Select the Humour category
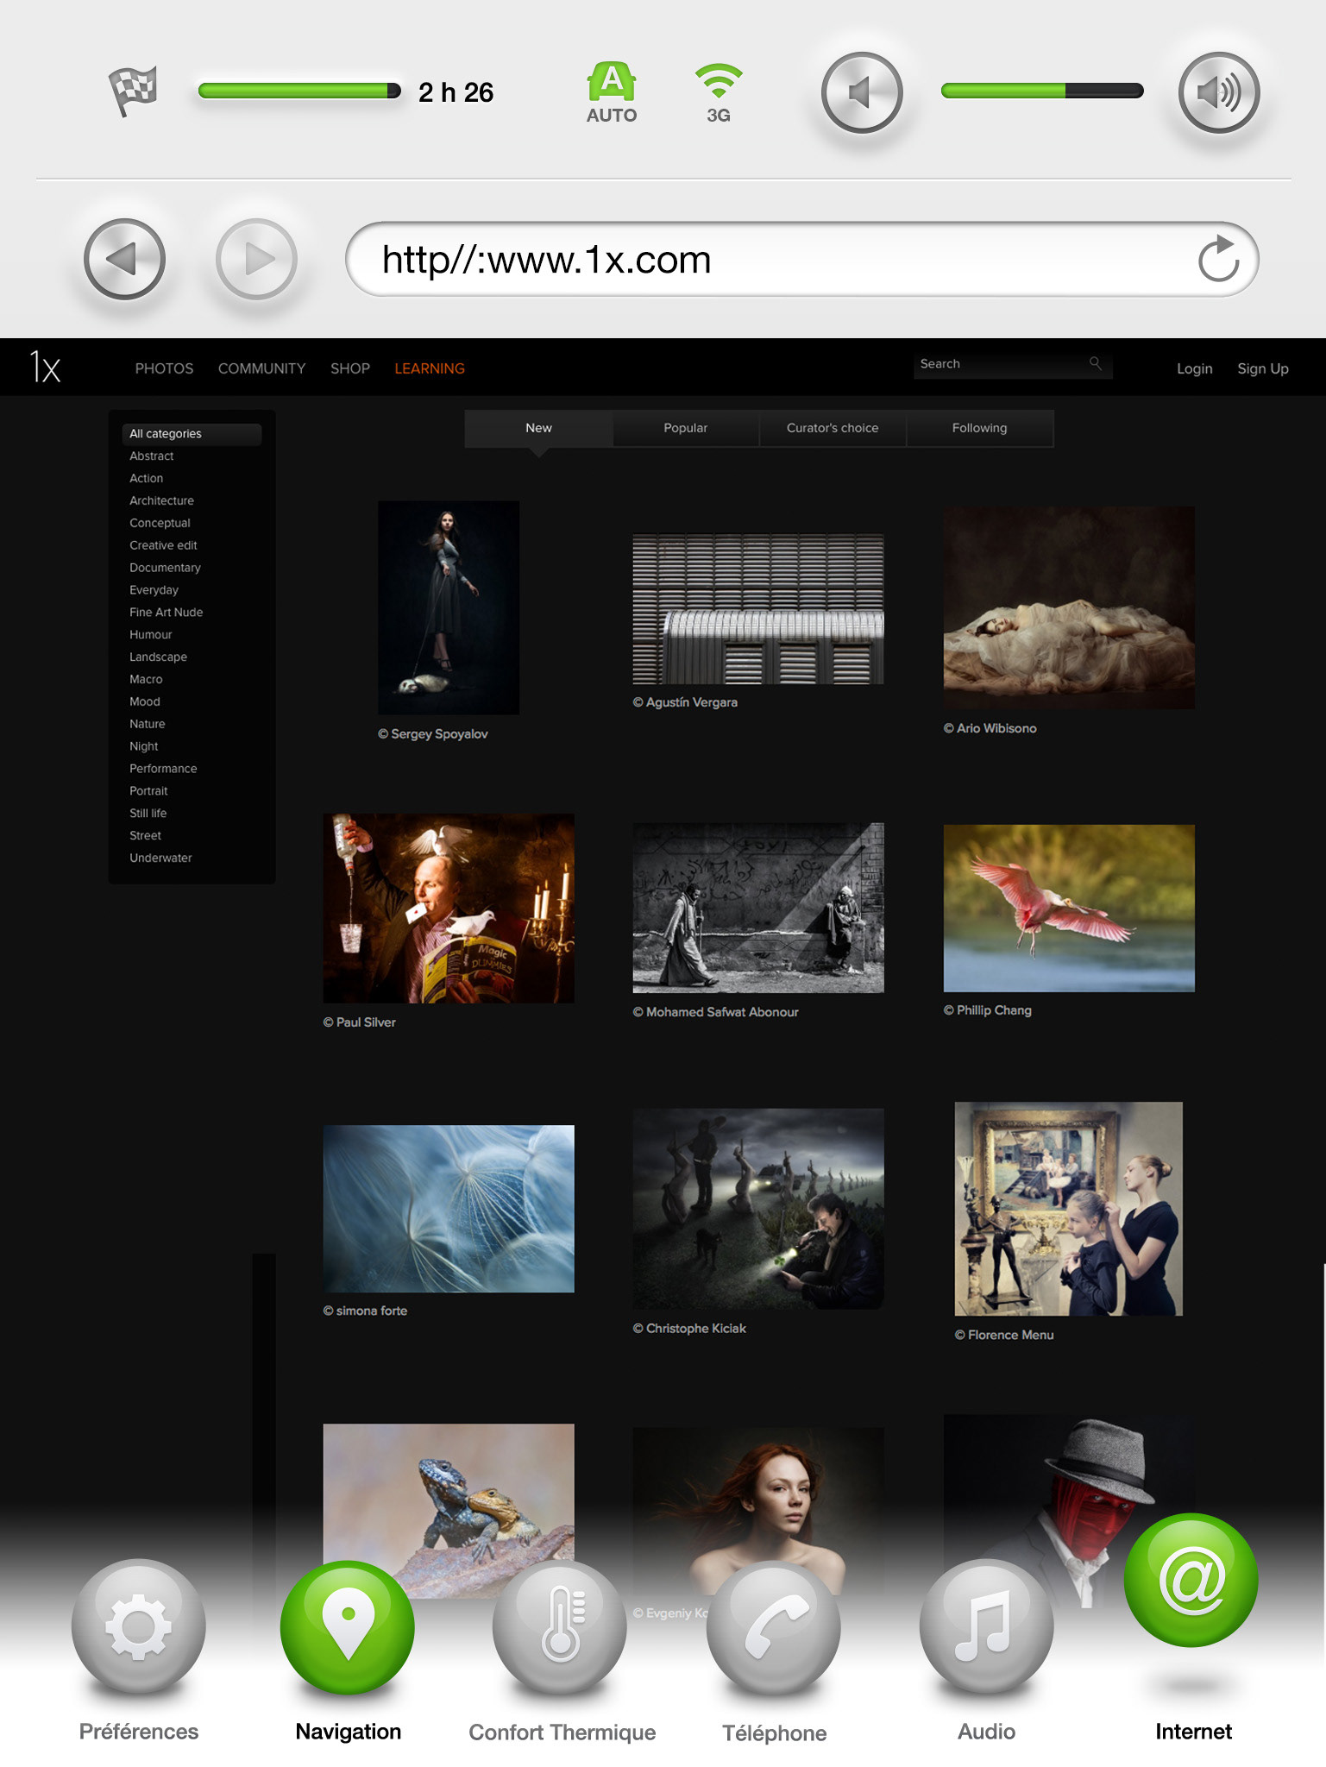The height and width of the screenshot is (1767, 1326). coord(150,635)
